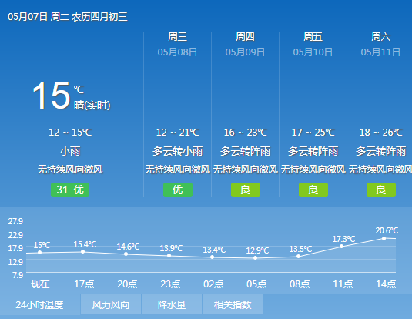The image size is (412, 319).
Task: Click today's 无持续风向微风 wind text
Action: tap(70, 169)
